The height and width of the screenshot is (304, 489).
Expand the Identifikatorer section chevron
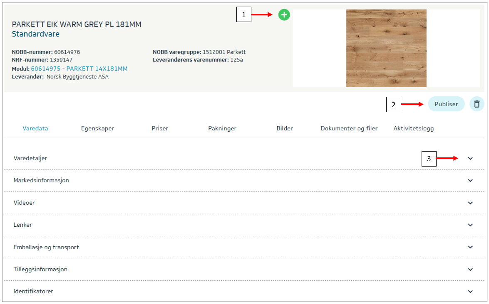470,292
